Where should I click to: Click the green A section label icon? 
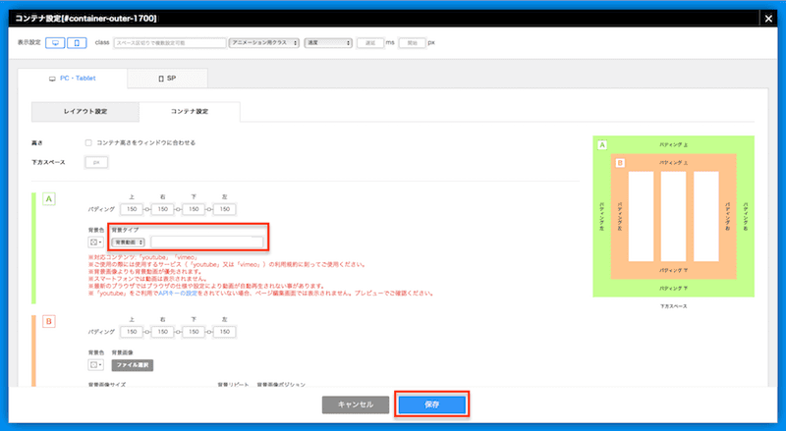point(48,199)
